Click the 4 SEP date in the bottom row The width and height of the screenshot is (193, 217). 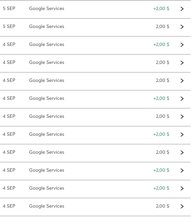coord(9,206)
